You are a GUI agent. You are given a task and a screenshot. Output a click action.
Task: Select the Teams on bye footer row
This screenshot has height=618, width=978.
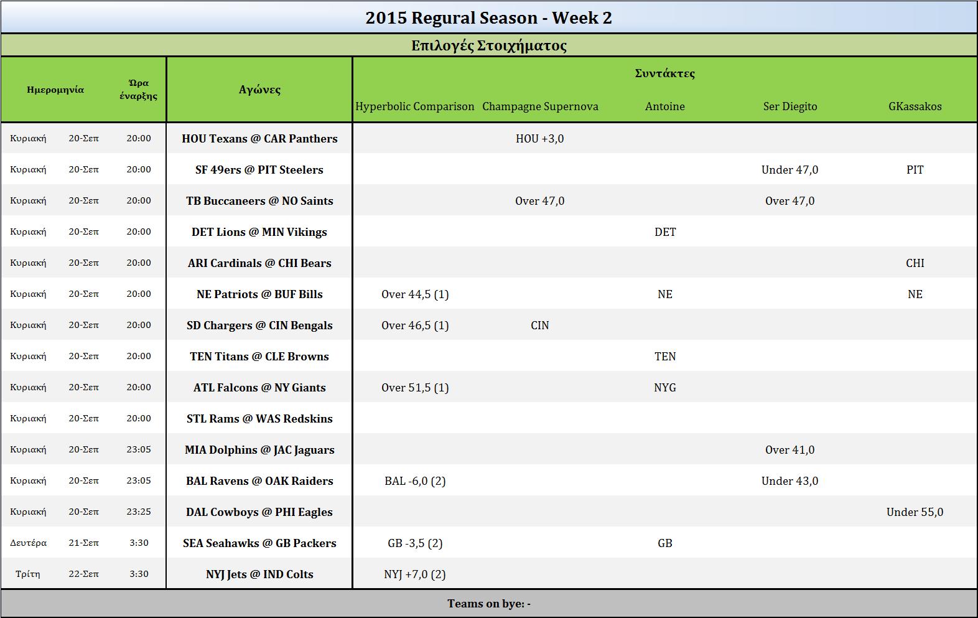coord(489,604)
